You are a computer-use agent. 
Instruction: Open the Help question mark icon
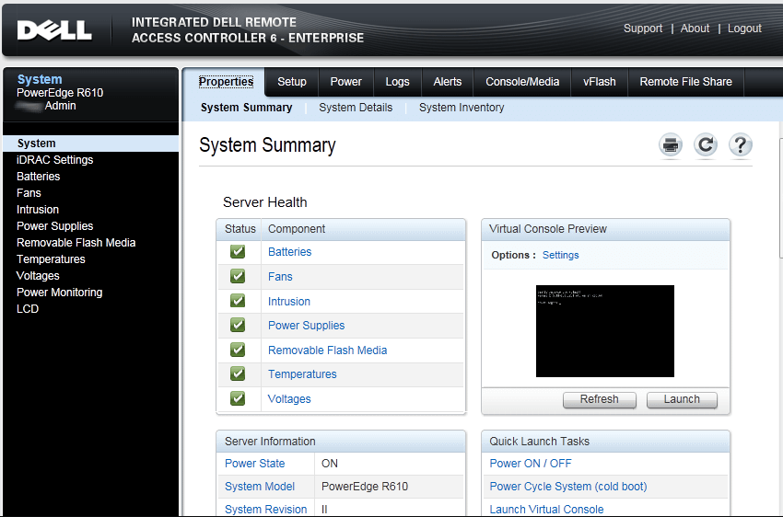click(x=740, y=145)
